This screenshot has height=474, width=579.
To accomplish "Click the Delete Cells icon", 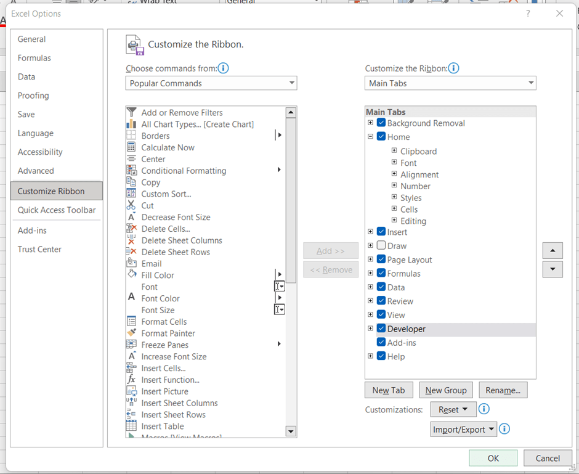I will tap(131, 228).
